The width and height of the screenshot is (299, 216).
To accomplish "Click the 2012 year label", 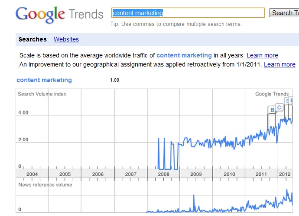I will tap(285, 174).
